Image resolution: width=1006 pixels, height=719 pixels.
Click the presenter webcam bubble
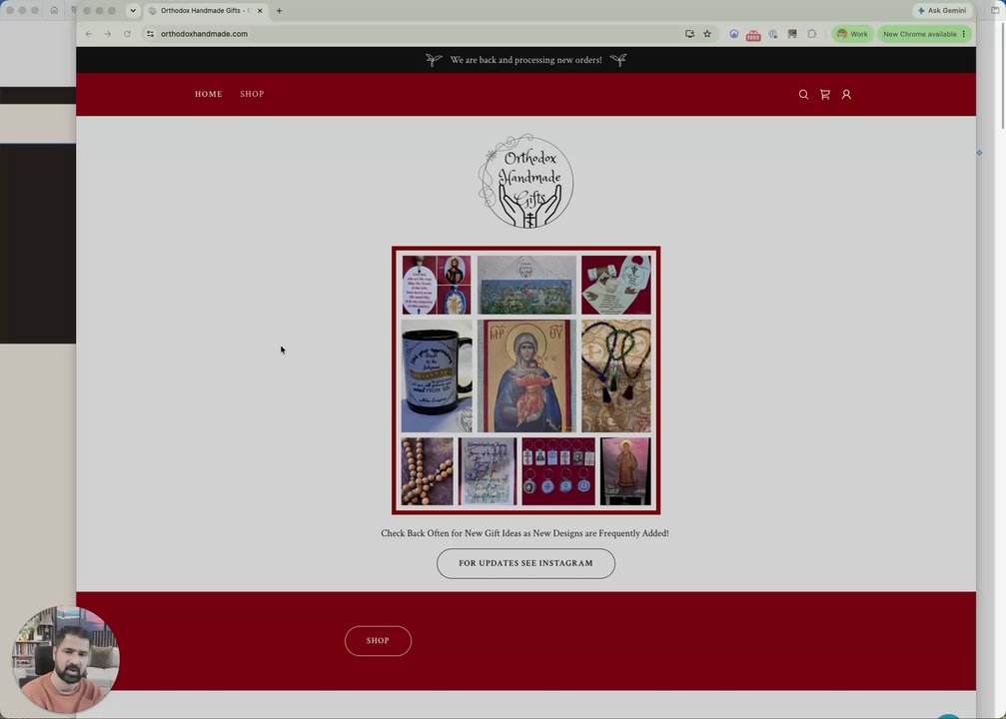66,659
